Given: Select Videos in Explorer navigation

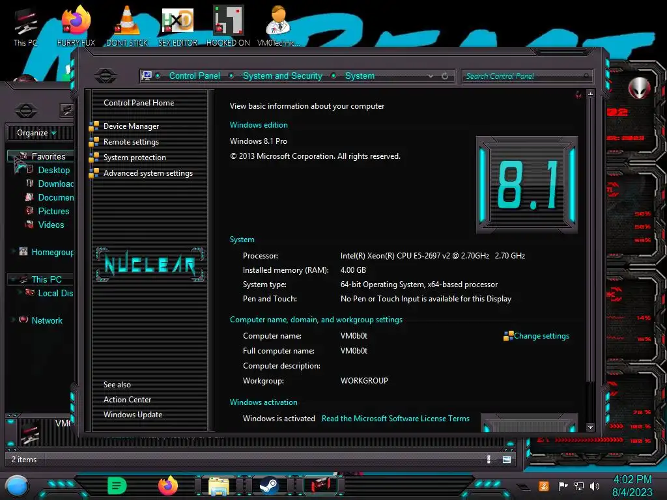Looking at the screenshot, I should pos(51,225).
